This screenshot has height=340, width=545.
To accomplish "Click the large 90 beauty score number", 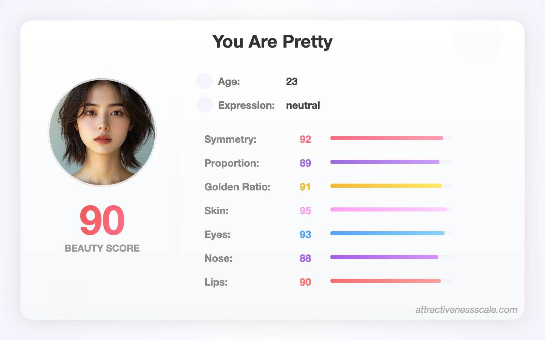I will [102, 220].
